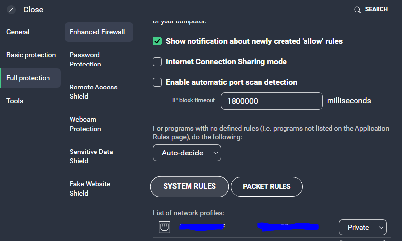Click the SYSTEM RULES button
This screenshot has width=402, height=241.
pos(189,187)
